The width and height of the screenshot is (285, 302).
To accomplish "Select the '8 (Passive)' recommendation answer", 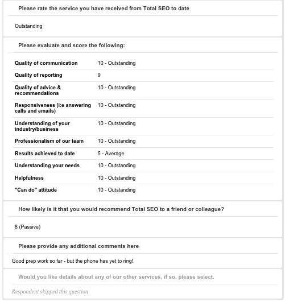I will (27, 227).
